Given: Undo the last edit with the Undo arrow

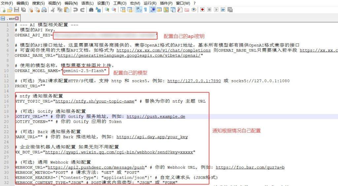Looking at the screenshot, I should (75, 10).
